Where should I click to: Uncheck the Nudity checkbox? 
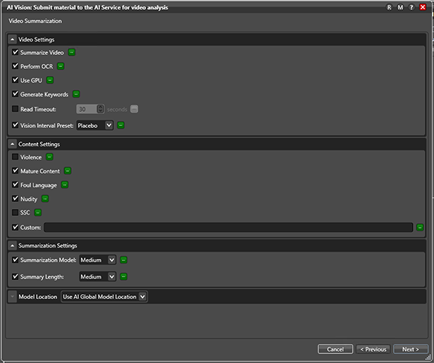(15, 198)
